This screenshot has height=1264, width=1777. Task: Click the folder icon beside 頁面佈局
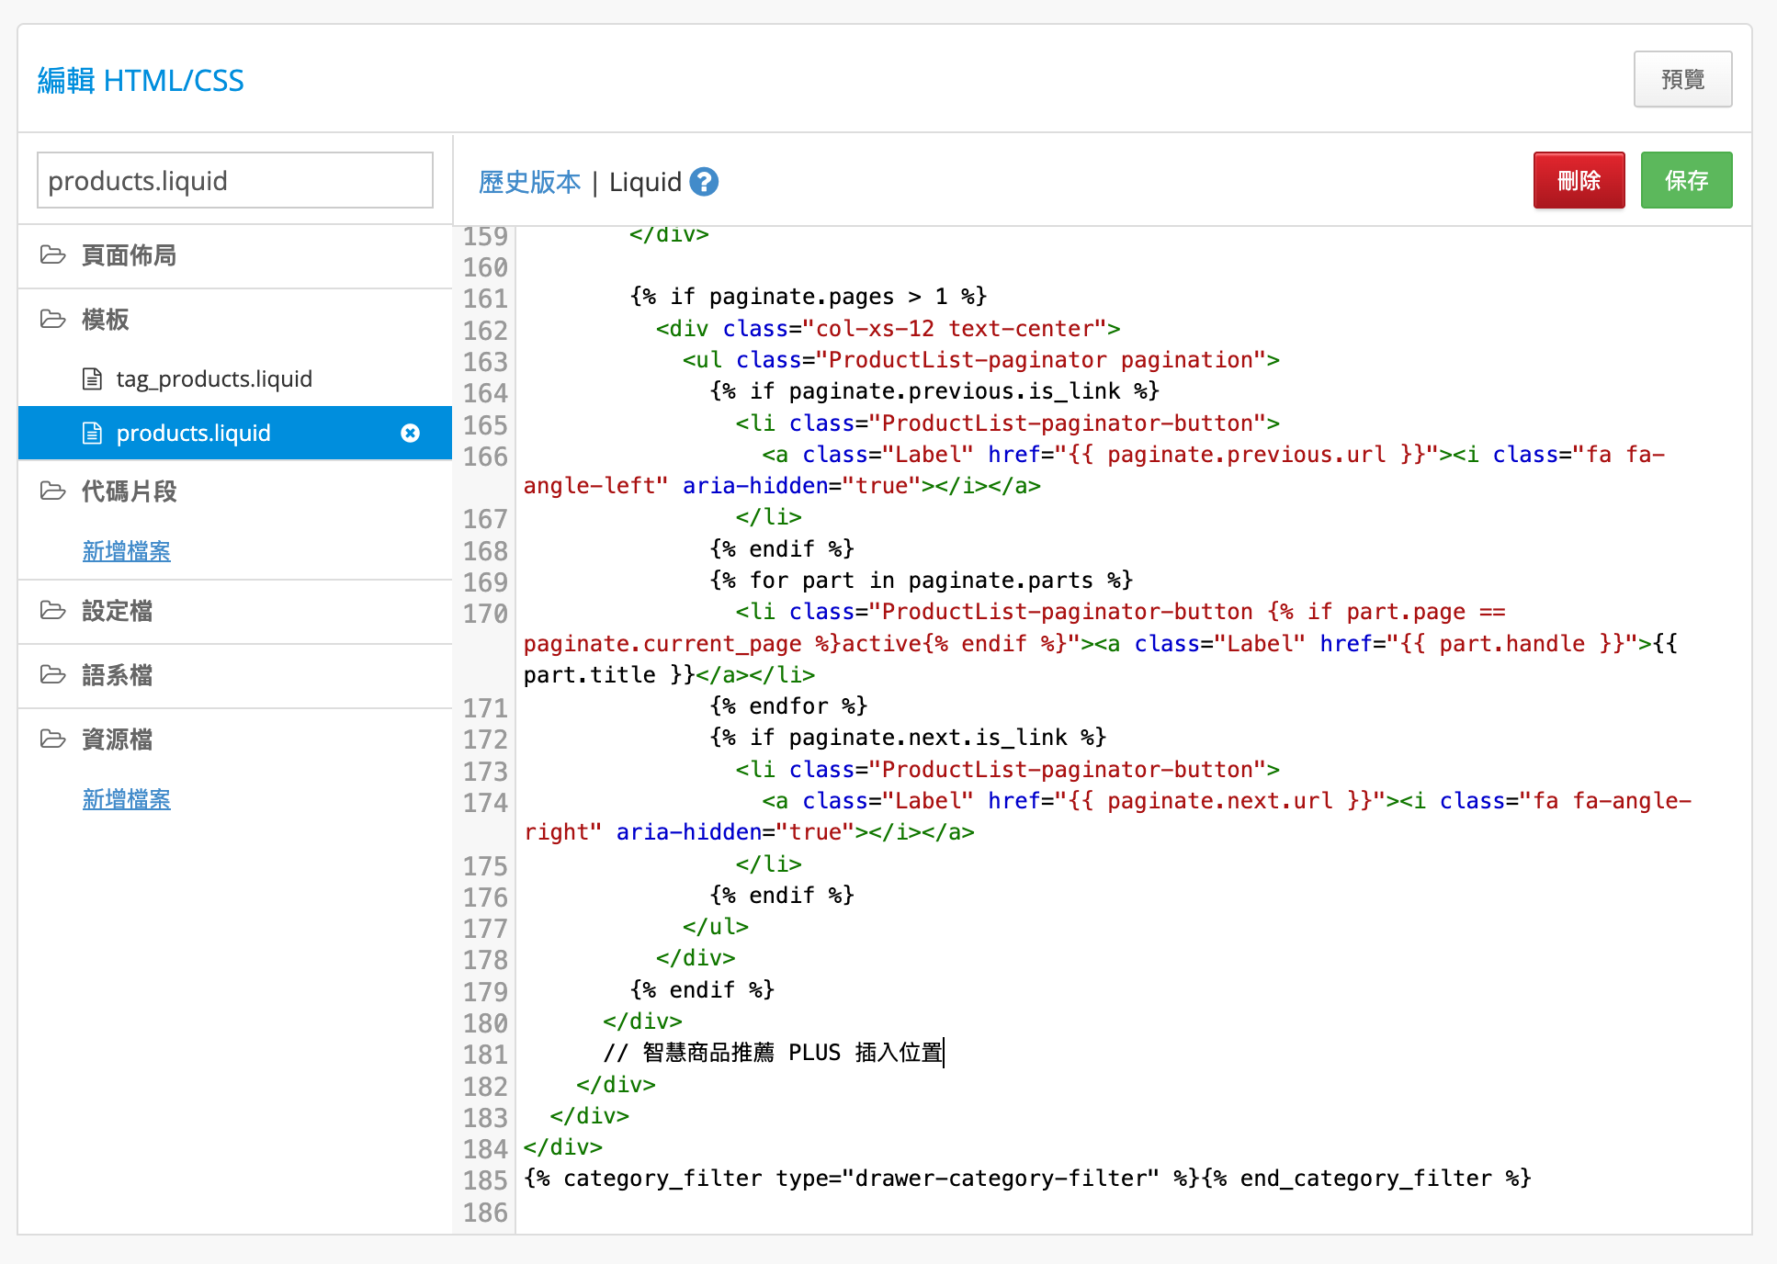pyautogui.click(x=53, y=255)
